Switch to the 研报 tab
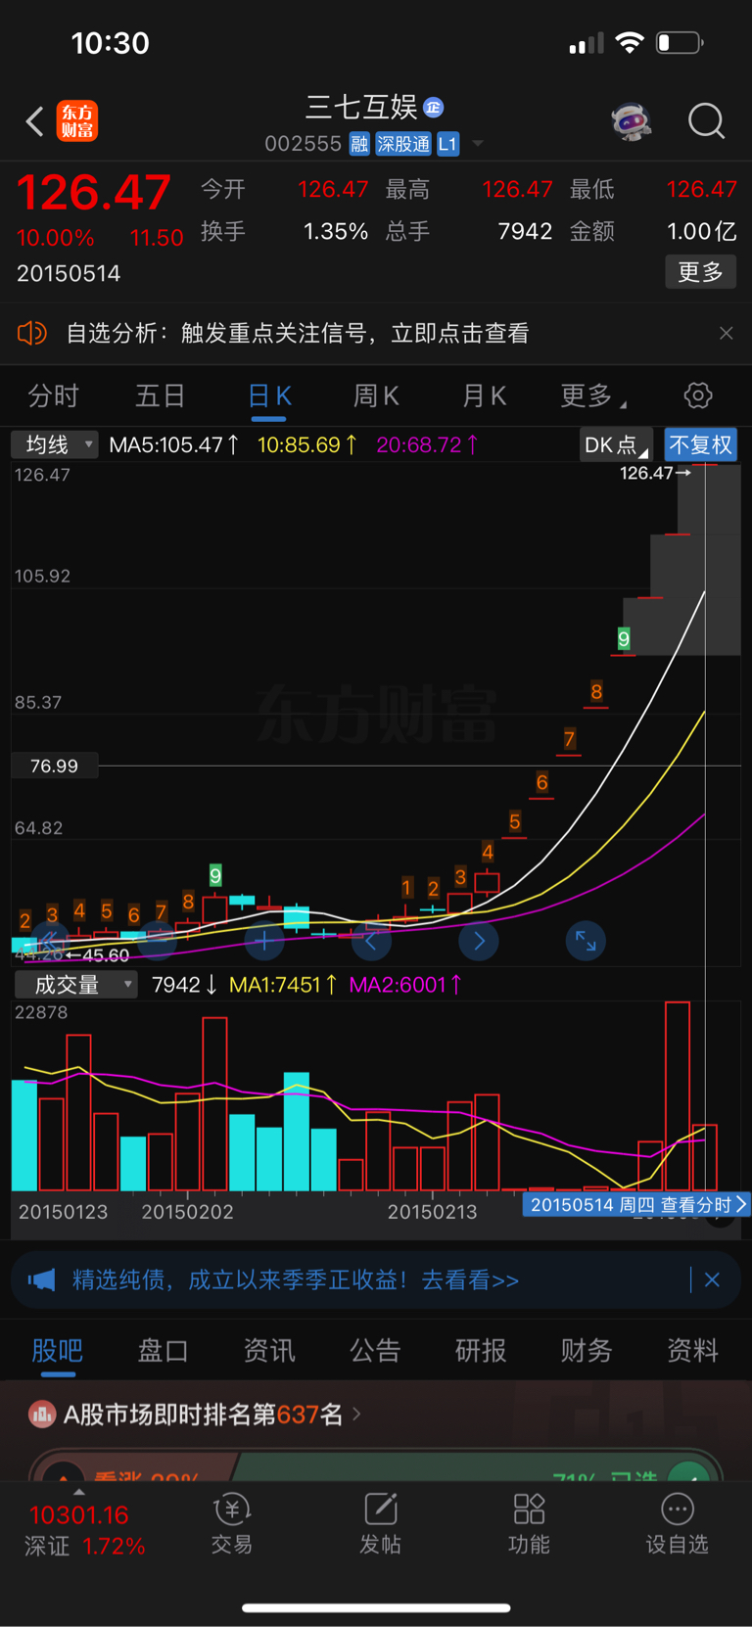This screenshot has height=1627, width=752. tap(481, 1351)
